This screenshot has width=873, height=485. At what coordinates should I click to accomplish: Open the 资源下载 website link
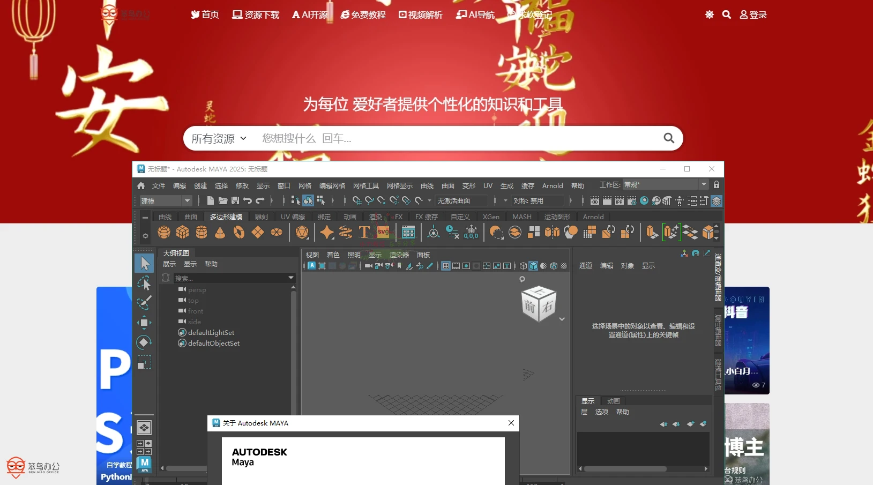point(256,14)
